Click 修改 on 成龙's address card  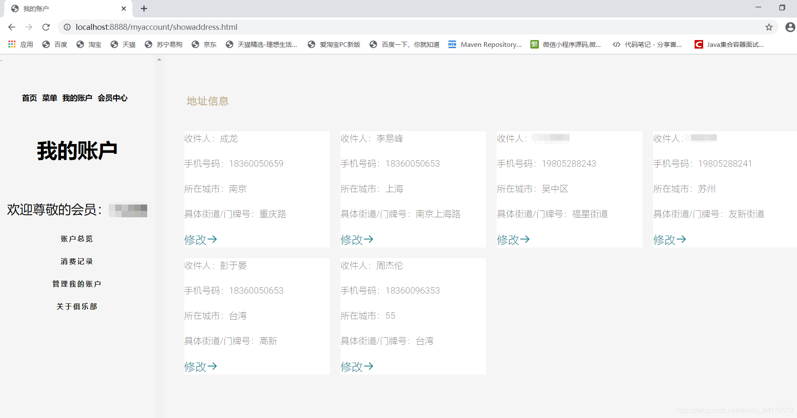pyautogui.click(x=201, y=240)
